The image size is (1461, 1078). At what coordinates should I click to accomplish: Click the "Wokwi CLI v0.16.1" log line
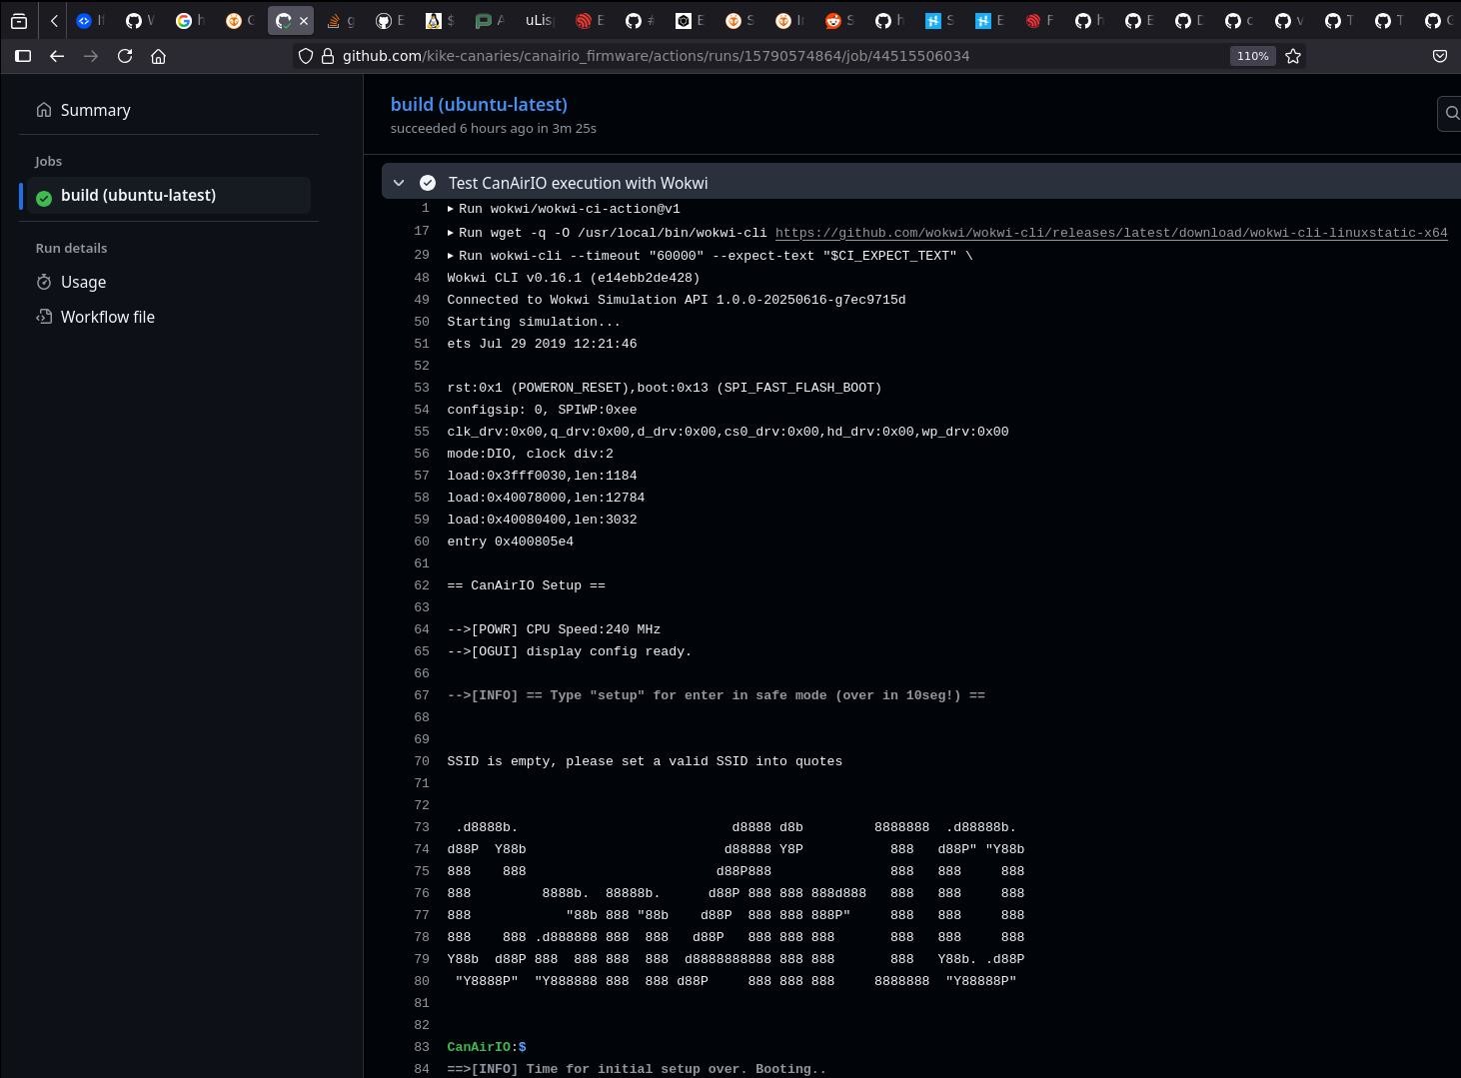(x=574, y=278)
